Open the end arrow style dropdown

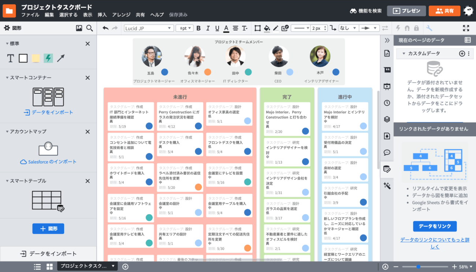pos(368,28)
